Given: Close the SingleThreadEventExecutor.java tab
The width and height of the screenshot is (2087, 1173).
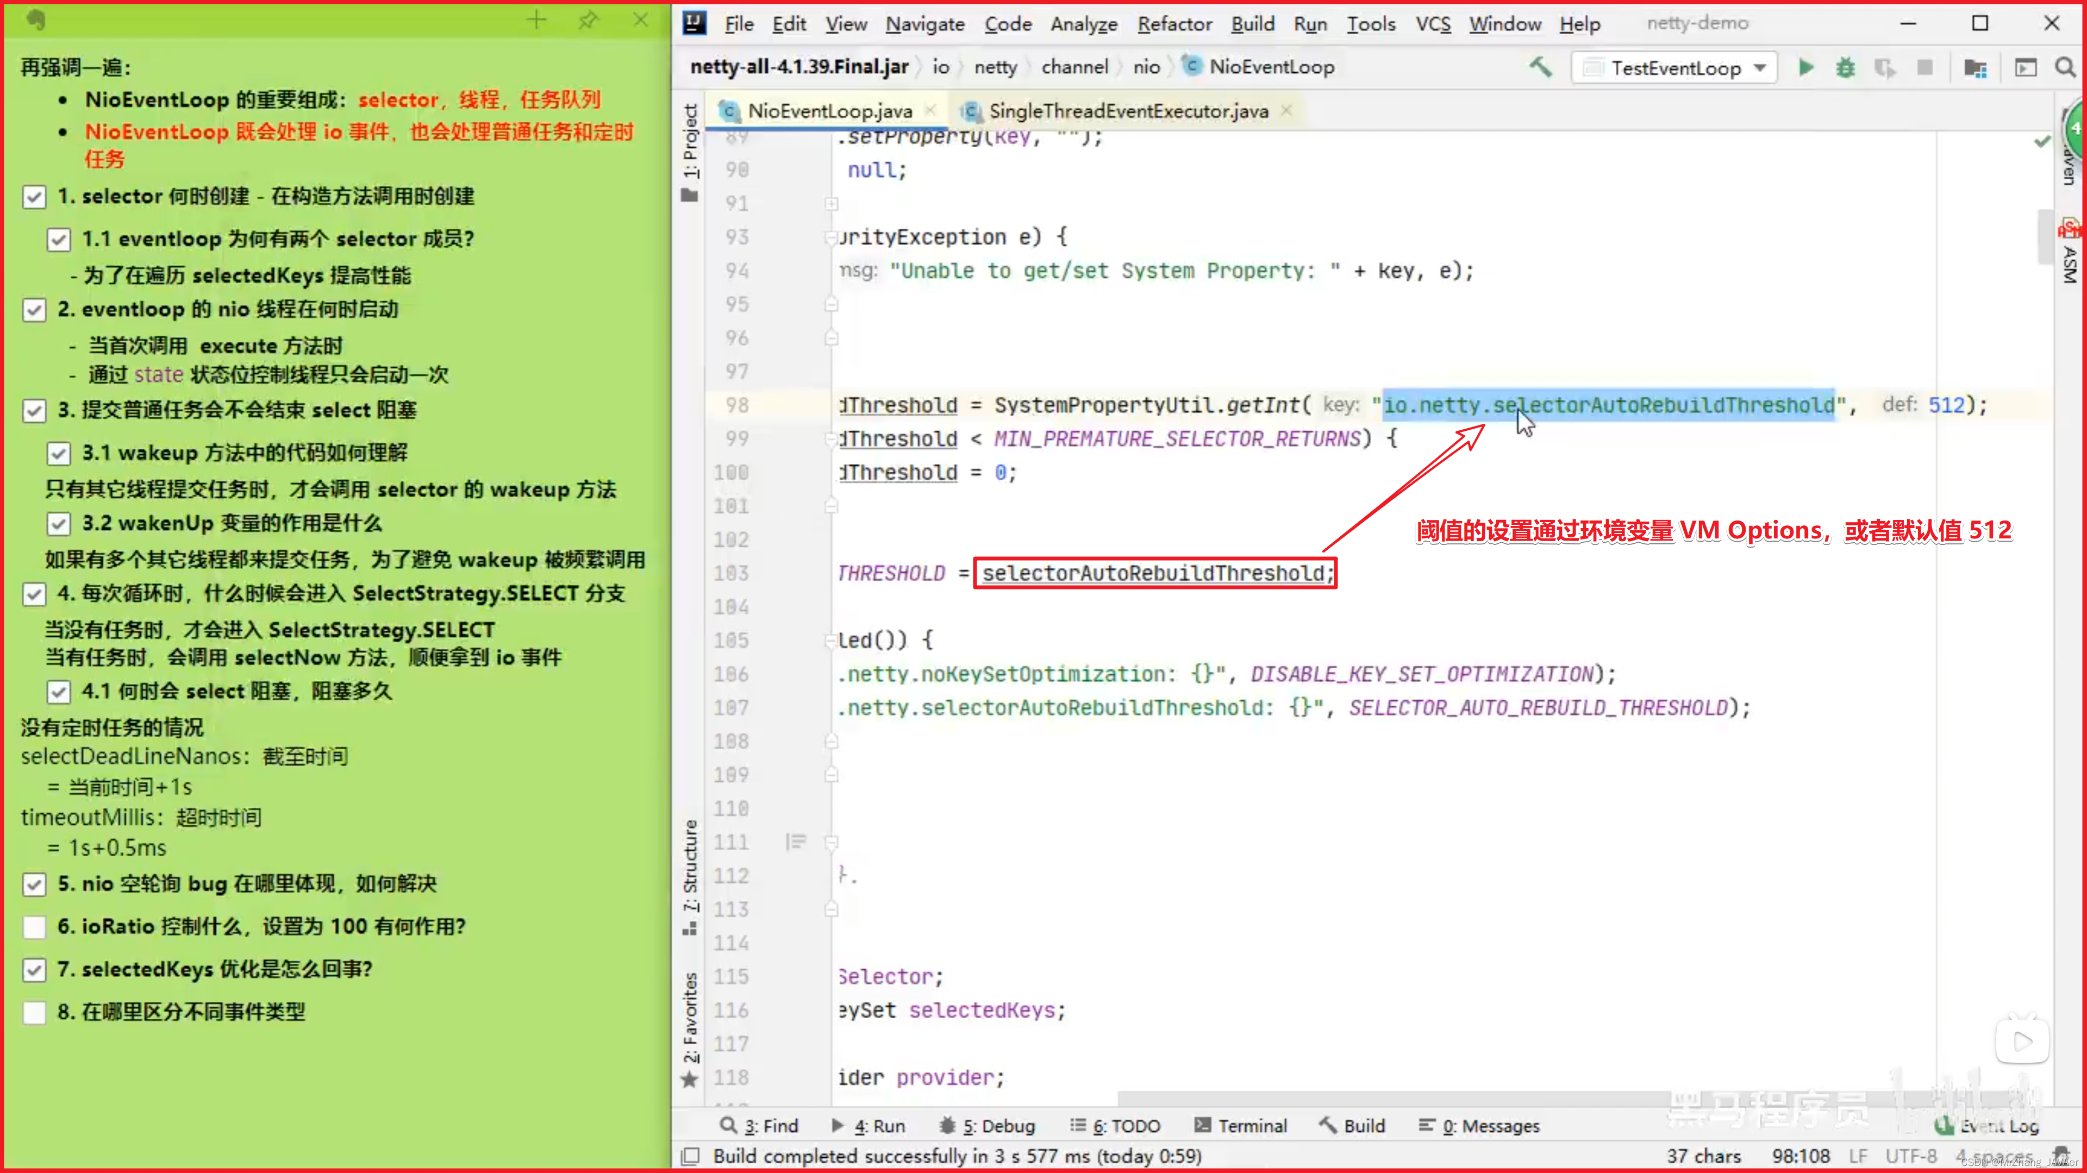Looking at the screenshot, I should (x=1286, y=110).
